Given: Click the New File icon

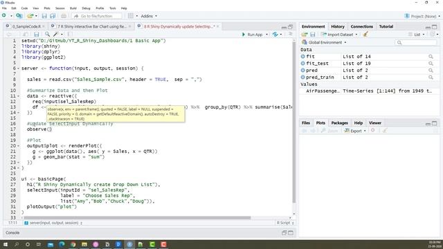Looking at the screenshot, I should (4, 16).
